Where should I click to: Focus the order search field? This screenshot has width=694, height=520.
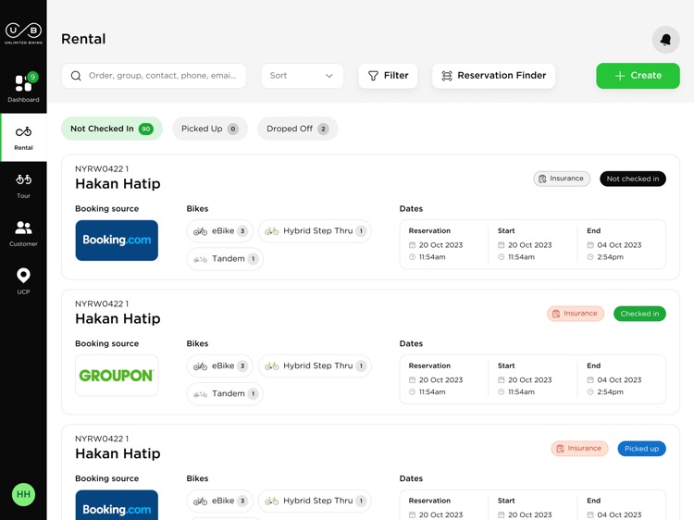tap(154, 76)
